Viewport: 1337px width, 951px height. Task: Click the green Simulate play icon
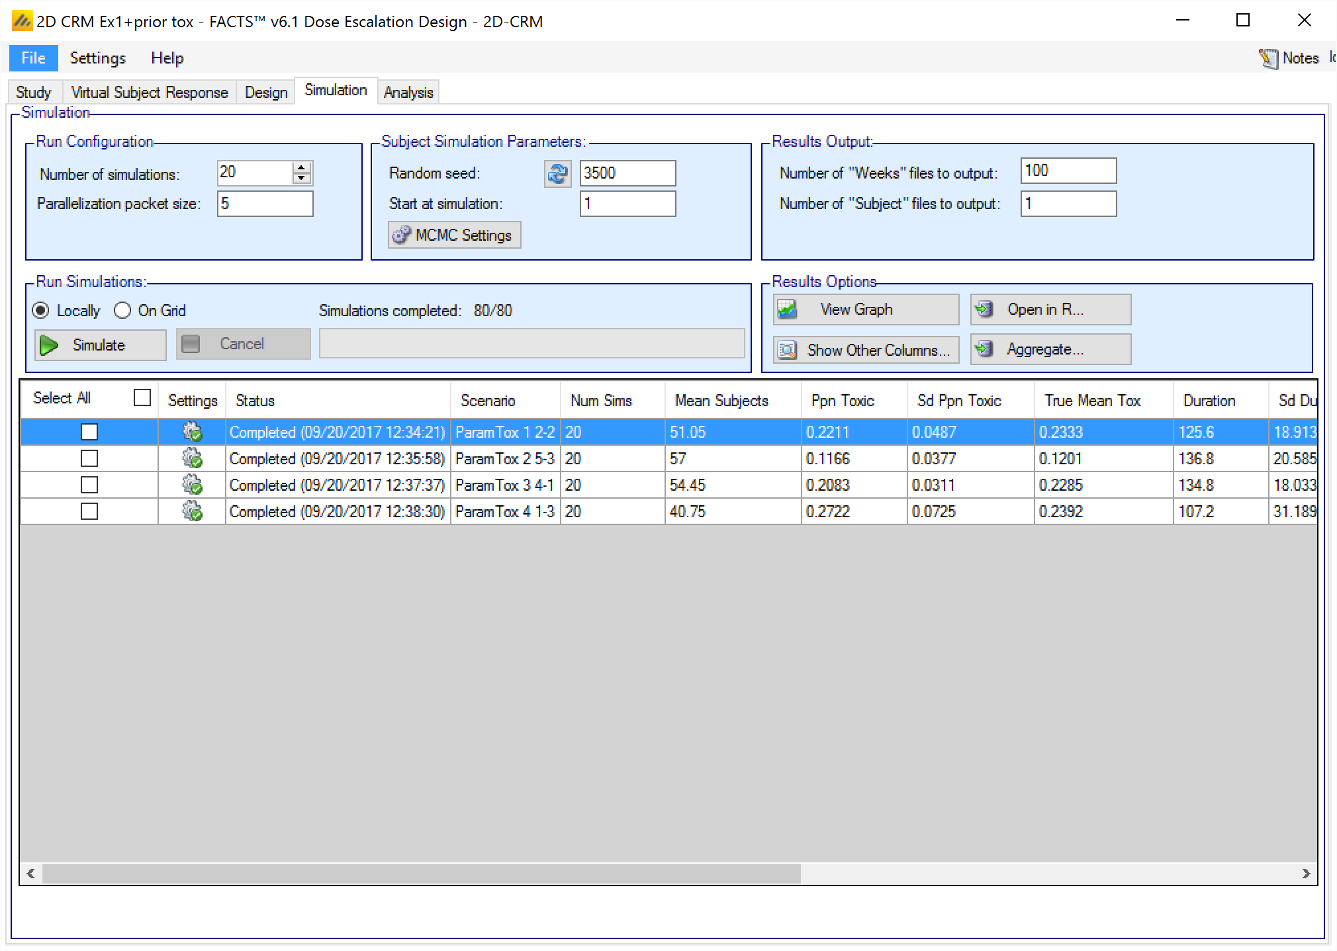coord(50,345)
